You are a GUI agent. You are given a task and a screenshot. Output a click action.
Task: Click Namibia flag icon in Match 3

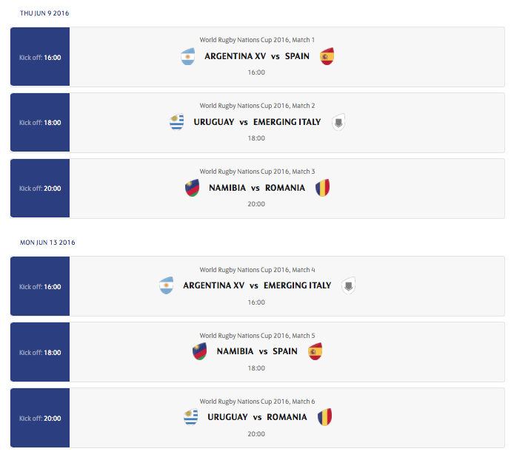pyautogui.click(x=192, y=188)
